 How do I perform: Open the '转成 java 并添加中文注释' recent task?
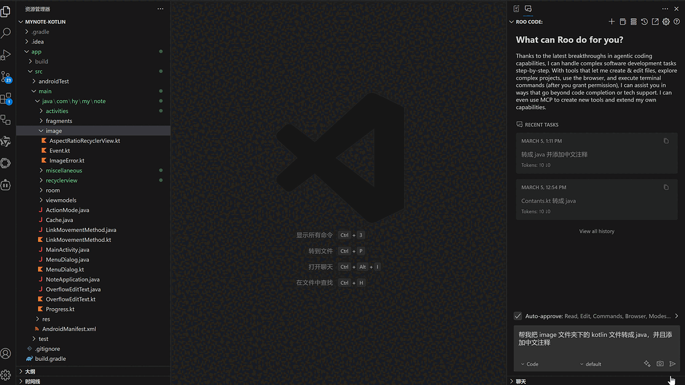596,153
